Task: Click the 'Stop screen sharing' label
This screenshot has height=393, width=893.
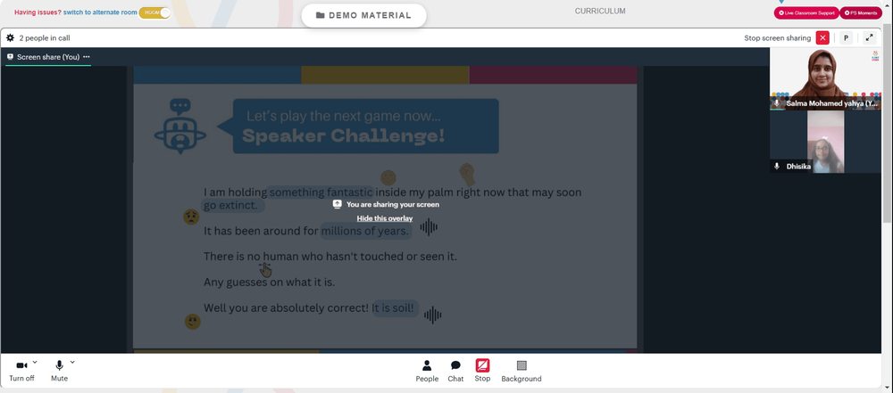Action: [778, 38]
